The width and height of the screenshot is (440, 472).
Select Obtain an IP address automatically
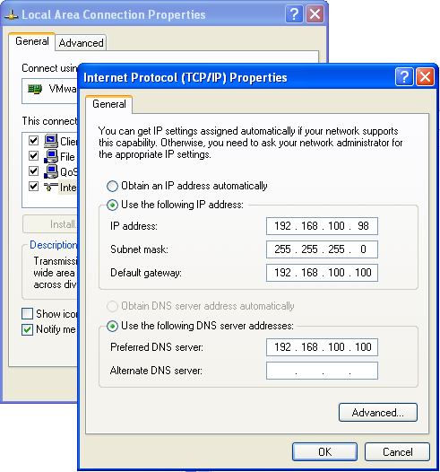112,186
